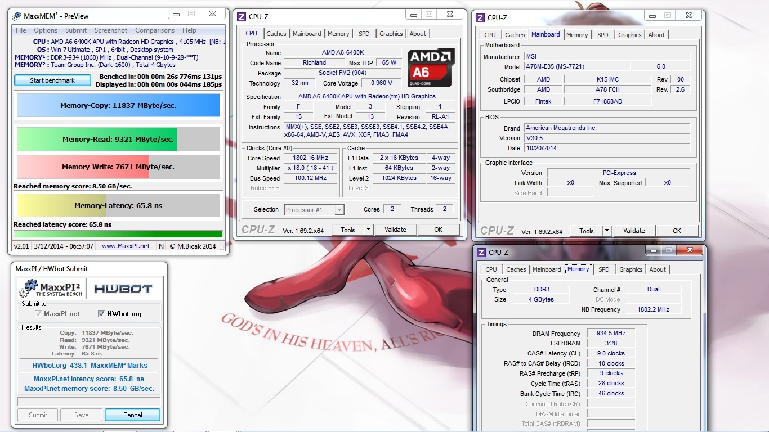
Task: Open the Screenshot menu in MaxxMEM²
Action: coord(111,30)
